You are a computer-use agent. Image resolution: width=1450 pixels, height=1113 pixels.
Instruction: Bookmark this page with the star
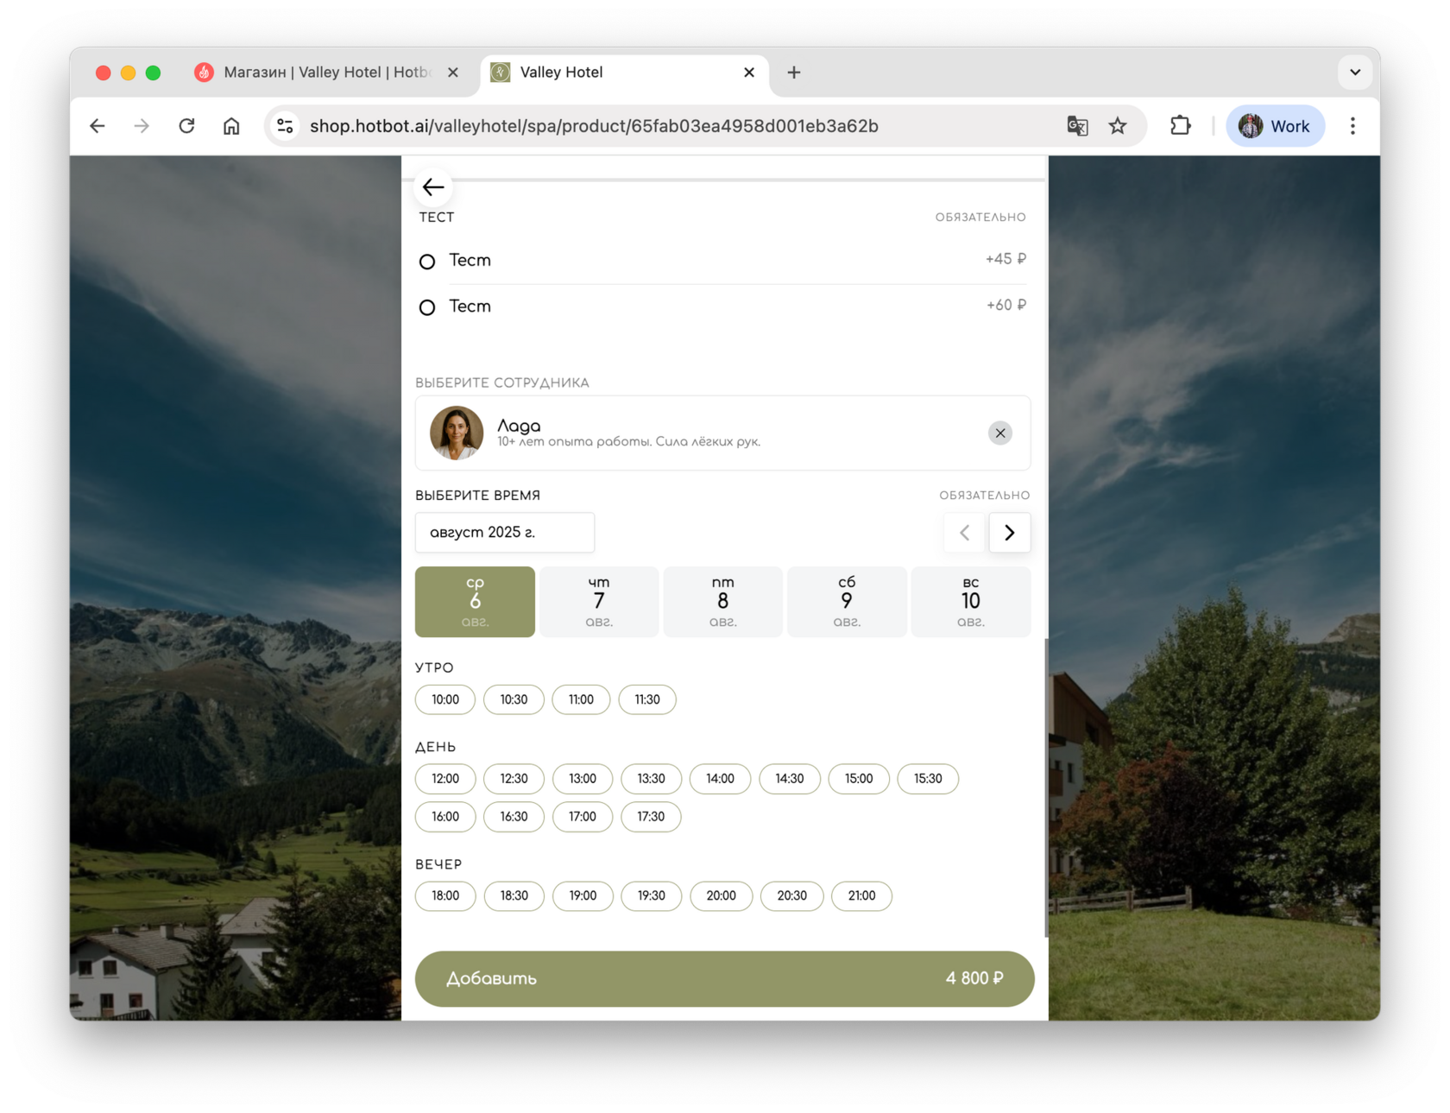[1118, 126]
